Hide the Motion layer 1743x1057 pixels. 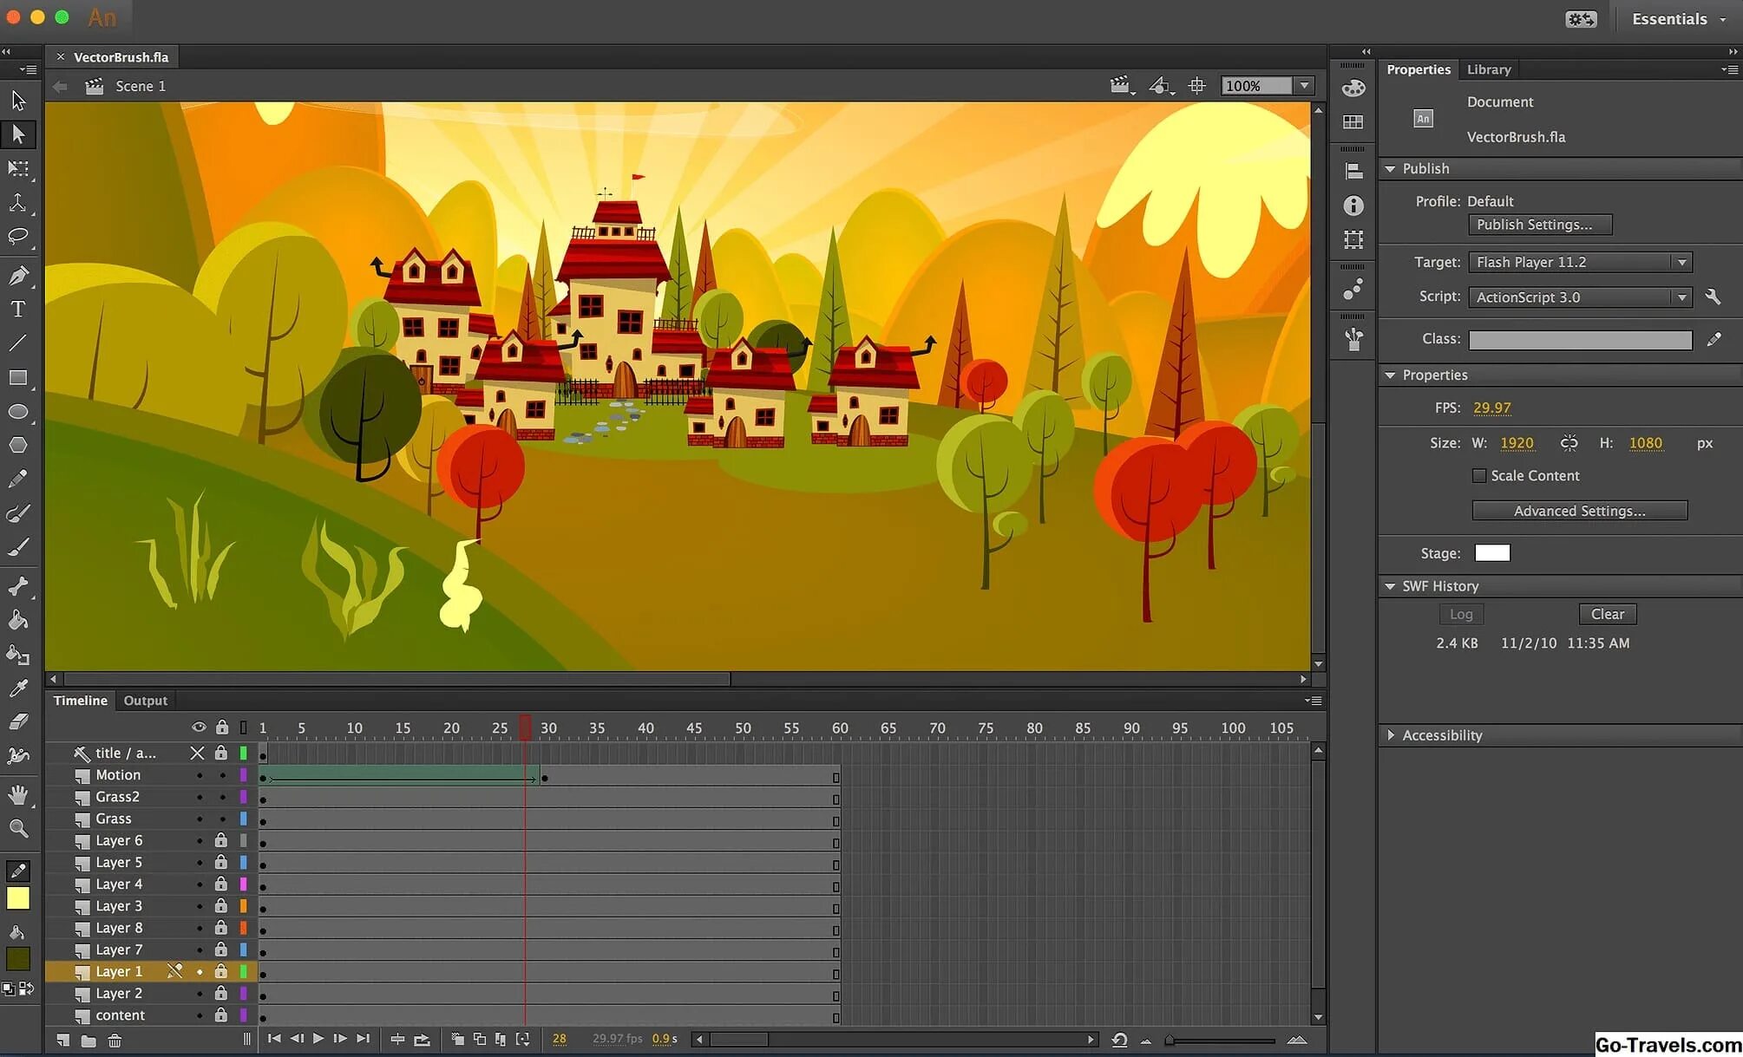click(199, 774)
